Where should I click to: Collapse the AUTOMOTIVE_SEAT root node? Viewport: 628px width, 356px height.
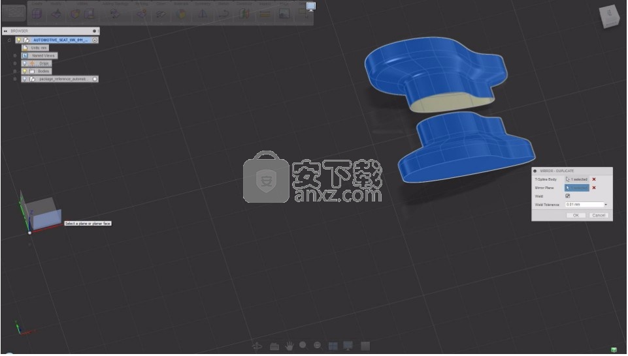[9, 40]
